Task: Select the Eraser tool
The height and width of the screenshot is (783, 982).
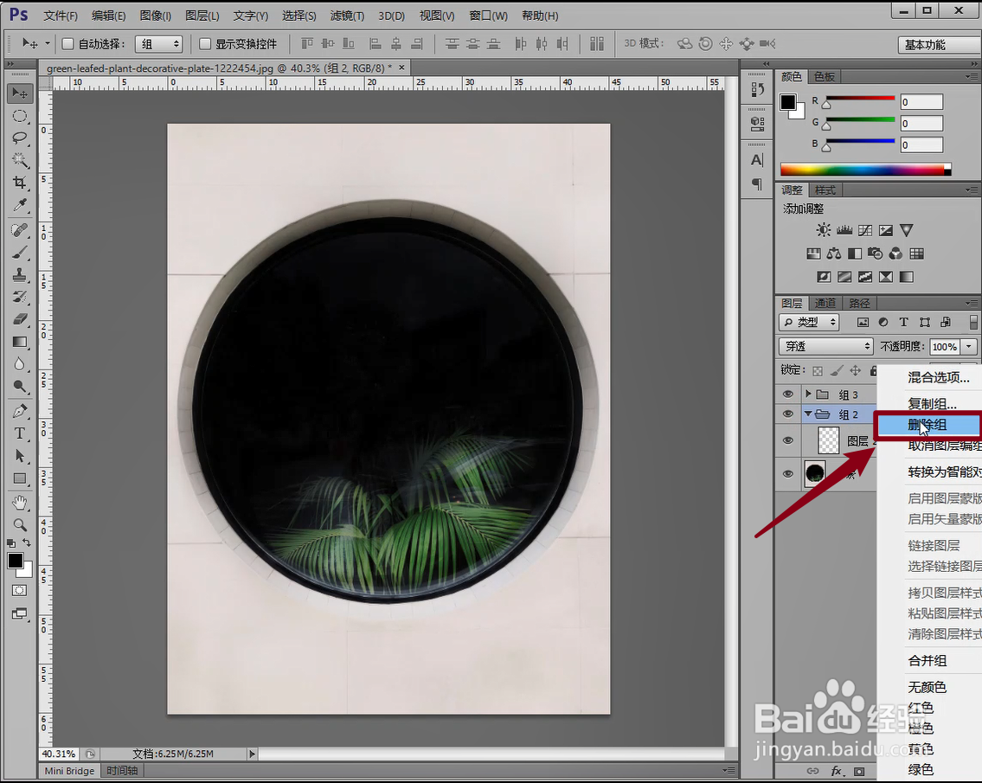Action: [x=19, y=319]
